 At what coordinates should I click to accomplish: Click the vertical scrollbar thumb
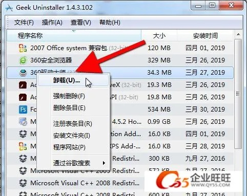[x=238, y=94]
